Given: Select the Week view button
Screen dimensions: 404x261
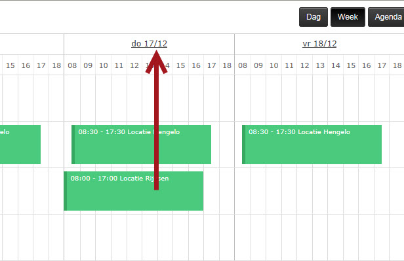Looking at the screenshot, I should 348,17.
